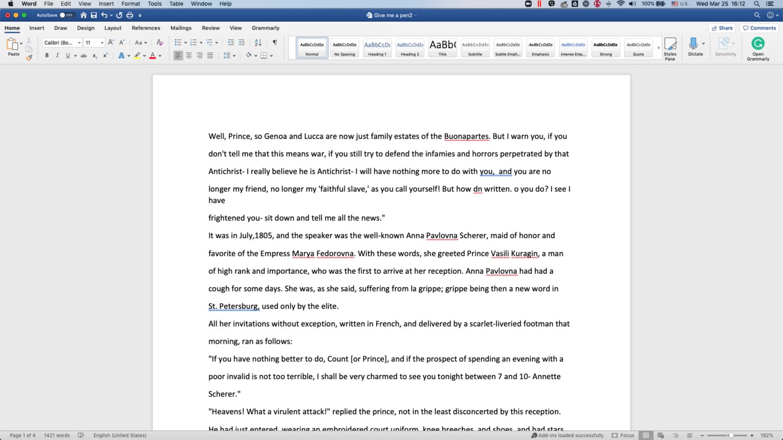Expand the numbering list dropdown arrow

tap(201, 42)
